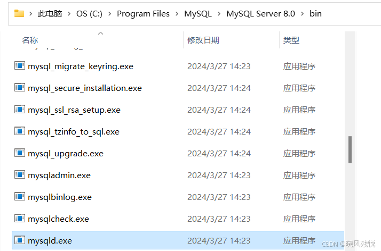The width and height of the screenshot is (381, 251).
Task: Click the bin breadcrumb segment
Action: 315,14
